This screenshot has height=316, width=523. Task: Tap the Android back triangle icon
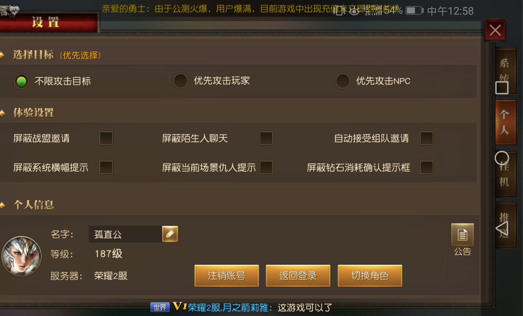(x=502, y=228)
